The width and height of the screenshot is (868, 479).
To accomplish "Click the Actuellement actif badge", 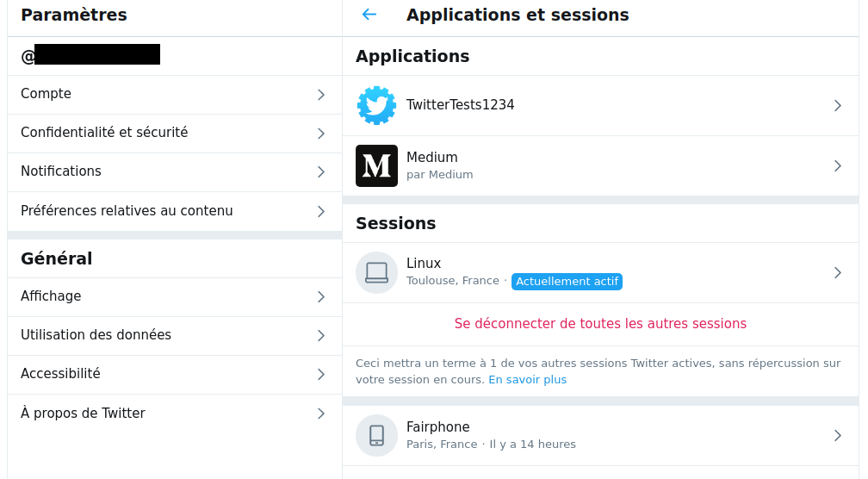I will coord(567,282).
